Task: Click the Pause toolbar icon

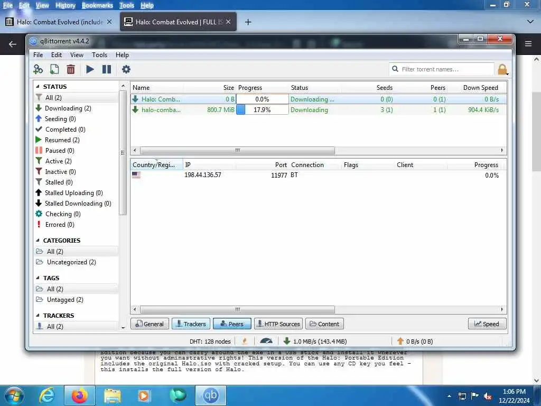Action: pos(107,69)
